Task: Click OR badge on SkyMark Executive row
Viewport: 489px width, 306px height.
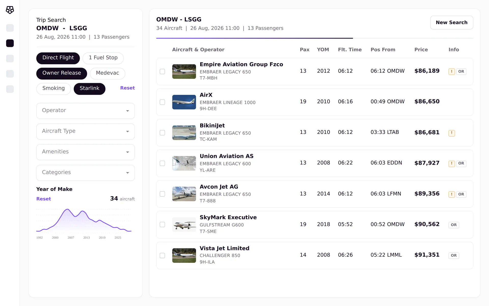Action: point(454,225)
